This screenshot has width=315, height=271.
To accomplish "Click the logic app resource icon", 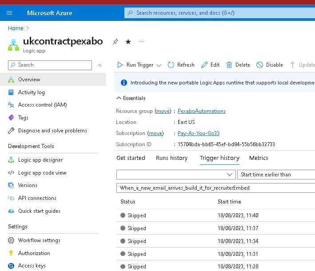I will [x=13, y=45].
